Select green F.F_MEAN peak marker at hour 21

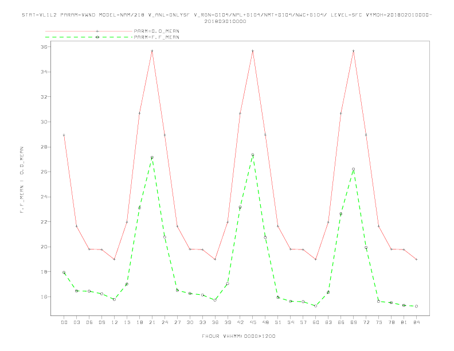click(152, 158)
